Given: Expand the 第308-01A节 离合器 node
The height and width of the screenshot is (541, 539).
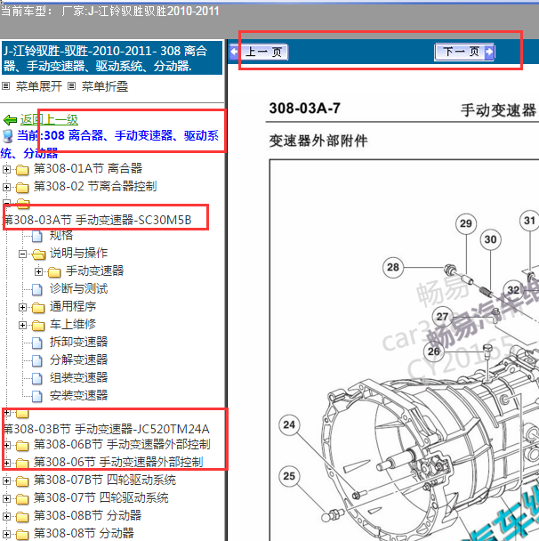Looking at the screenshot, I should point(6,169).
